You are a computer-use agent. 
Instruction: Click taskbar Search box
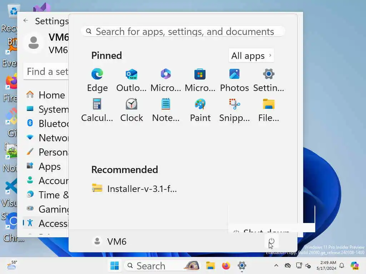tap(163, 265)
